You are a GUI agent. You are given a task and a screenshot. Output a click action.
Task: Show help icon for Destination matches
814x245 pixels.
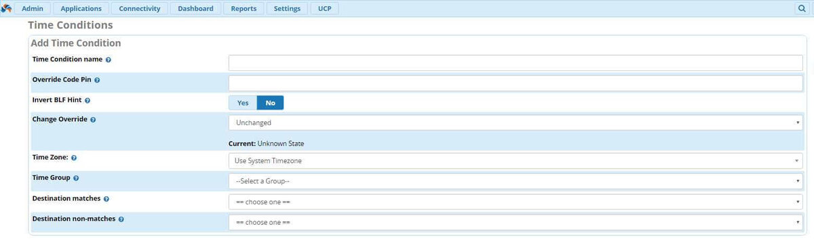(106, 199)
